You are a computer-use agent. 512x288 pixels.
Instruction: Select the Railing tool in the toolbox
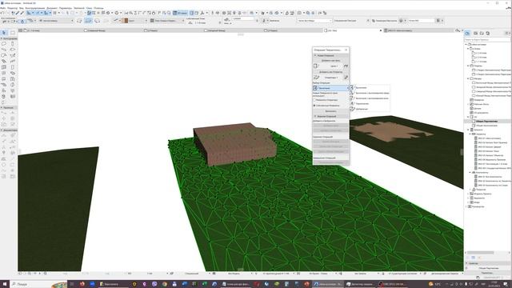[13, 61]
